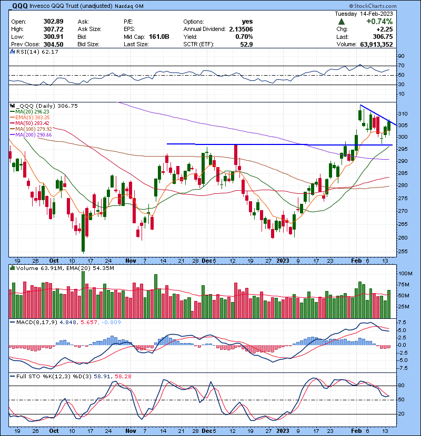421x436 pixels.
Task: Click the Low value 300.91
Action: [x=53, y=37]
